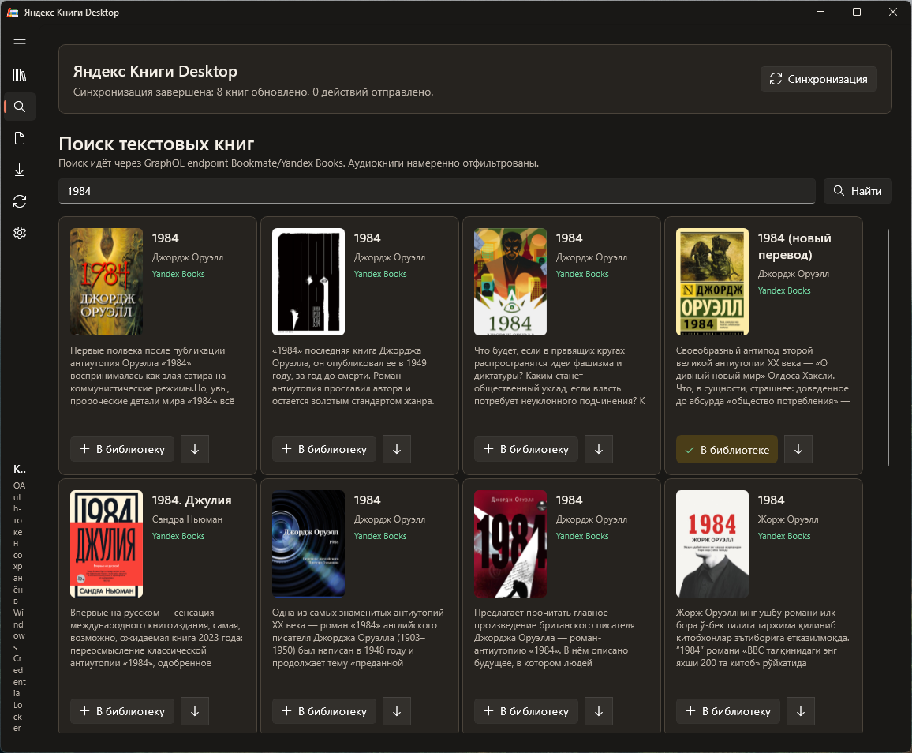Viewport: 912px width, 753px height.
Task: Click the search field containing 1984
Action: pyautogui.click(x=437, y=191)
